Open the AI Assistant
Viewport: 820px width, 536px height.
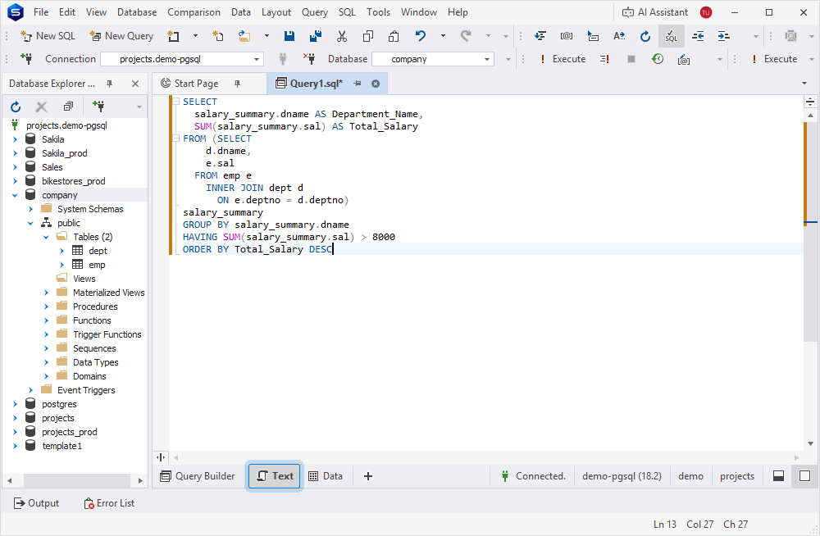[655, 12]
